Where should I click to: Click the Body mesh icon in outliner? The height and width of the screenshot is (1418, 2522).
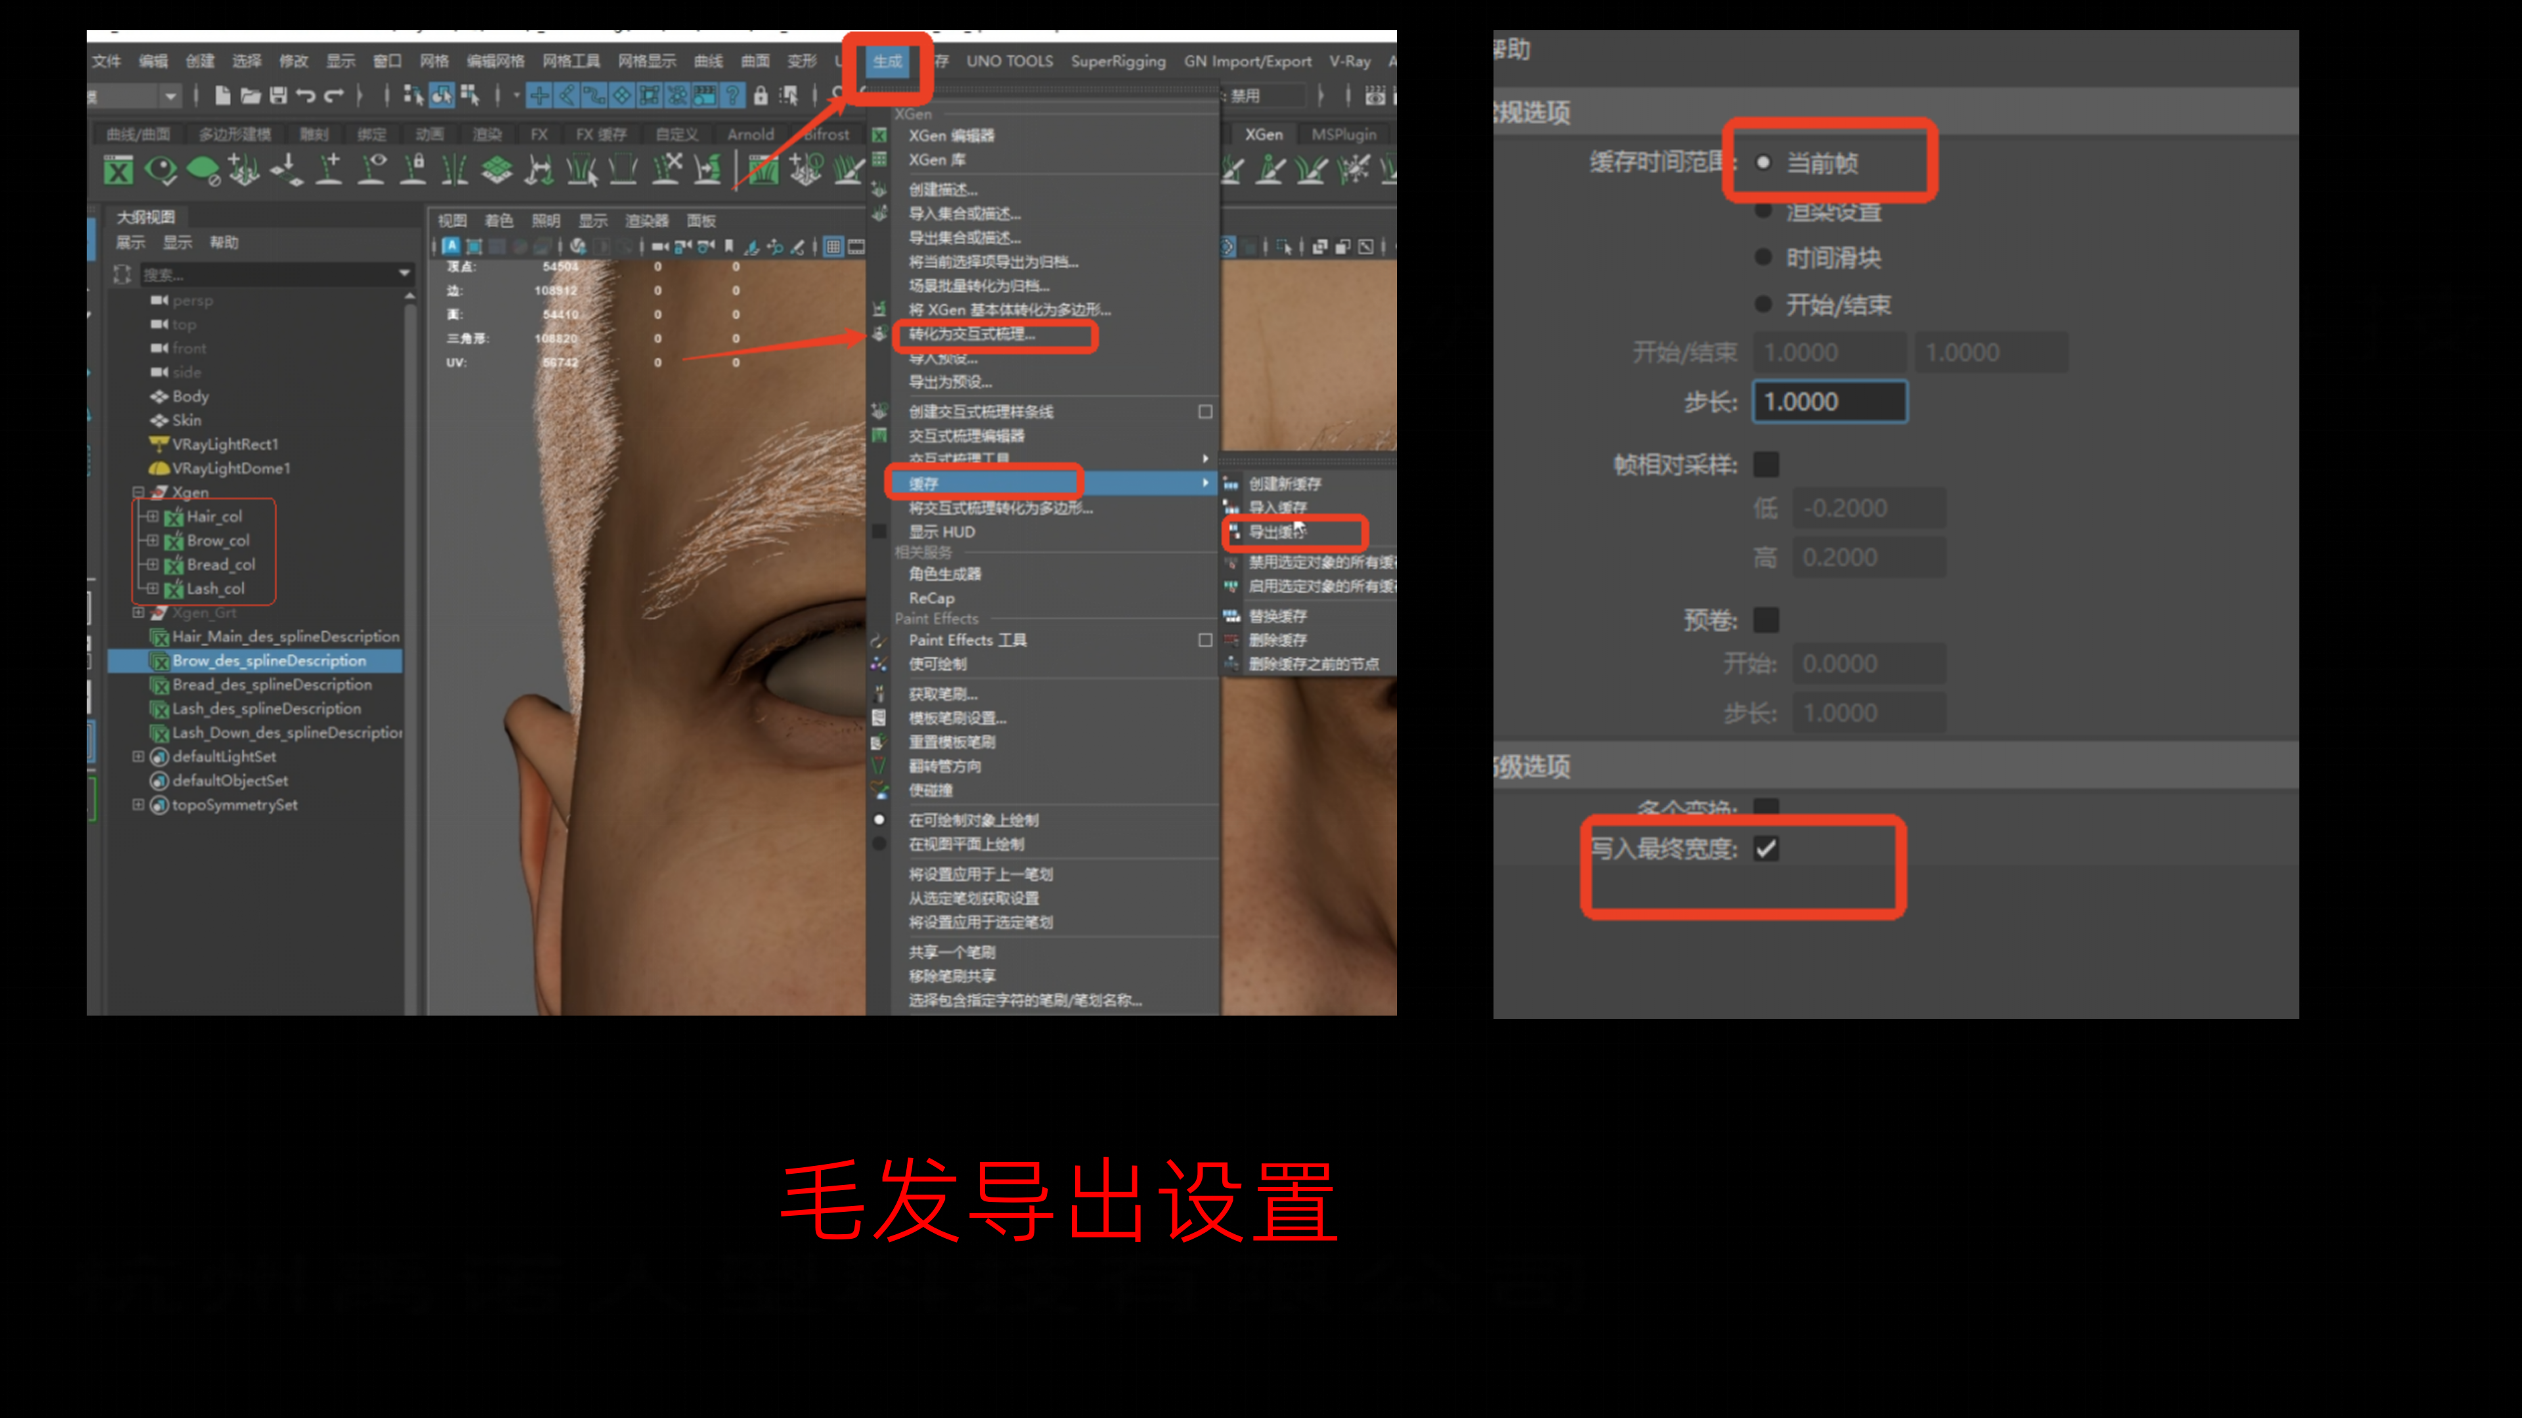click(x=158, y=397)
